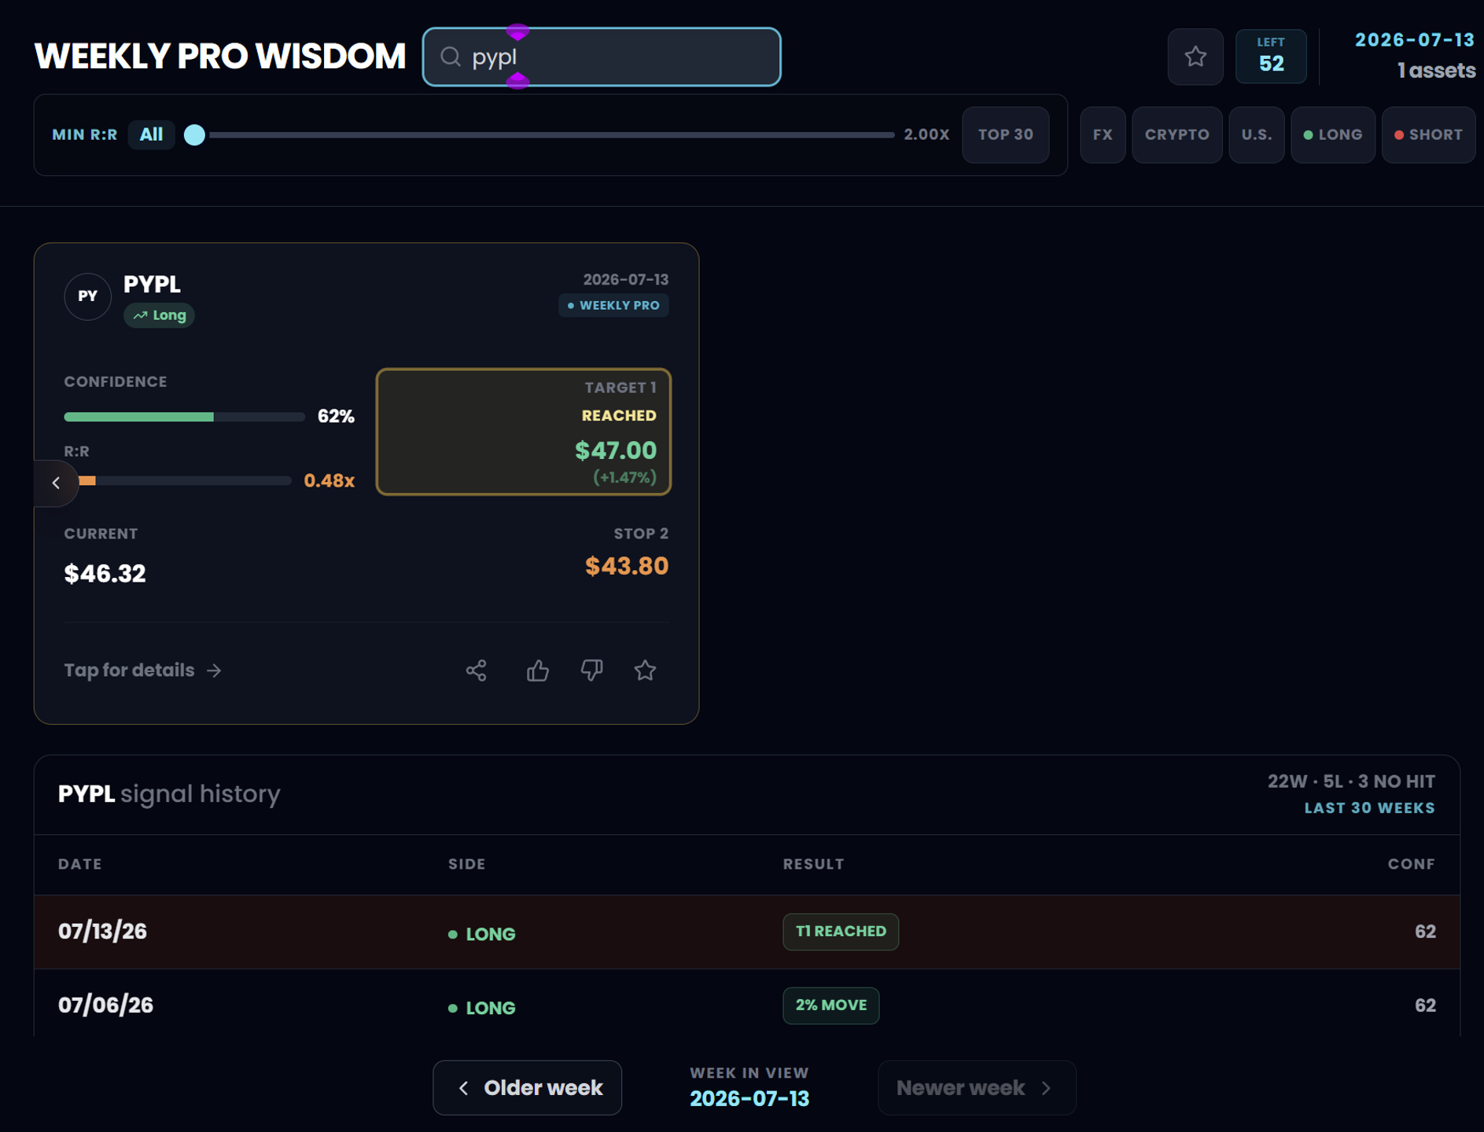The height and width of the screenshot is (1132, 1484).
Task: Toggle the U.S. asset filter
Action: coord(1257,134)
